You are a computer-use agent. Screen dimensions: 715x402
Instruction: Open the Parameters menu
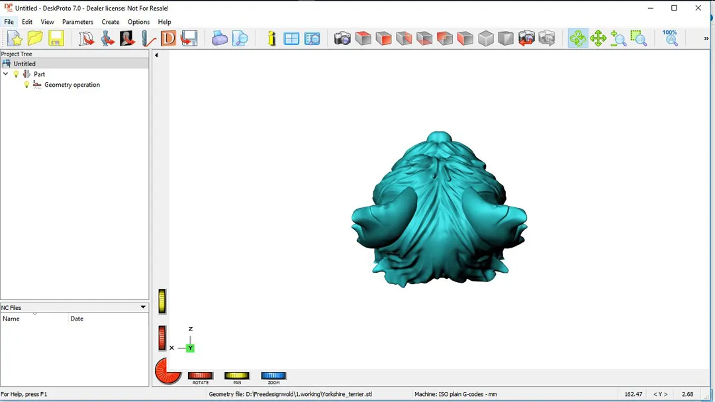tap(77, 22)
